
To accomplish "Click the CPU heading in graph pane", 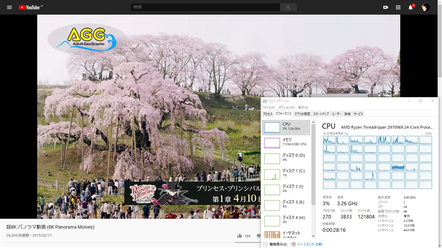I will tap(328, 126).
